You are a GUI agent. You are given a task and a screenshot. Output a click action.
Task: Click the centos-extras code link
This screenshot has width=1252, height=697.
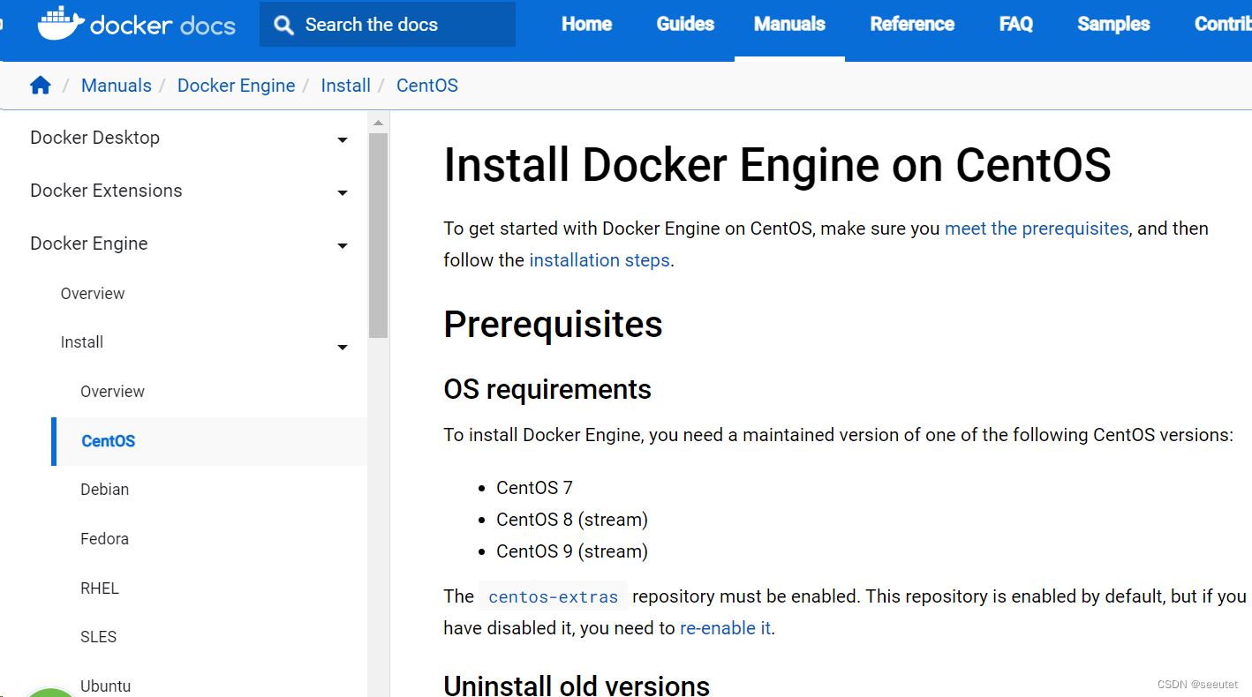pos(553,596)
